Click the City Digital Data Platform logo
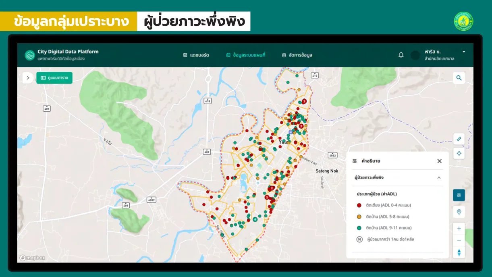The height and width of the screenshot is (277, 492). [x=30, y=55]
